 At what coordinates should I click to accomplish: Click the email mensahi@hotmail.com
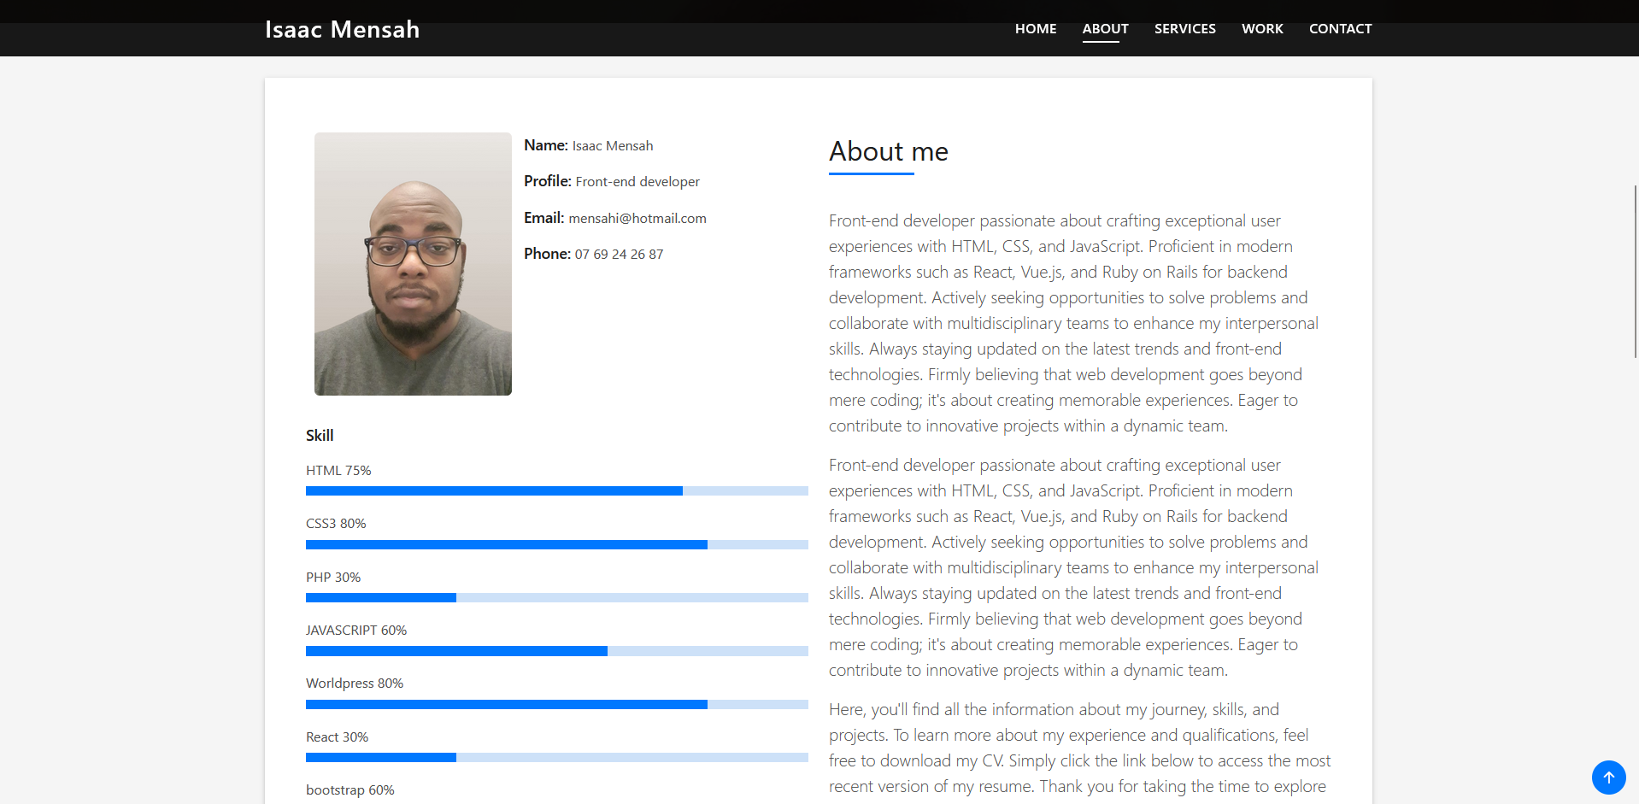pos(637,219)
